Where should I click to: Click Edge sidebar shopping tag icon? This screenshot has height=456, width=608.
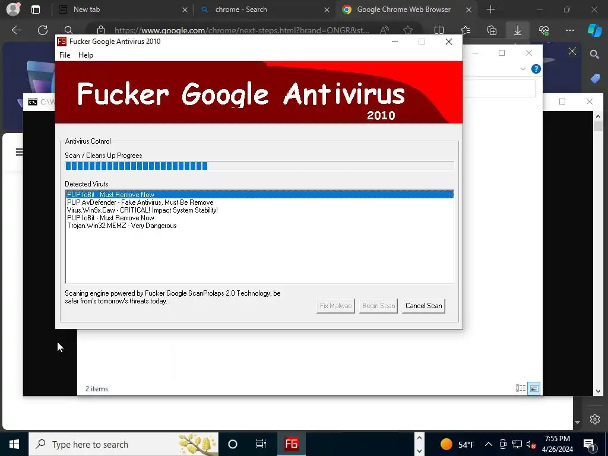pos(595,78)
